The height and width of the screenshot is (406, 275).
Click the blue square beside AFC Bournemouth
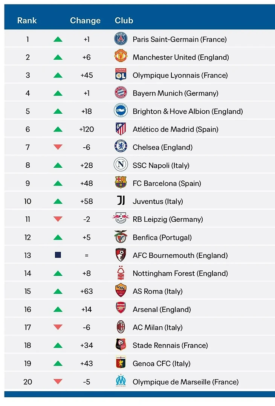pyautogui.click(x=58, y=255)
